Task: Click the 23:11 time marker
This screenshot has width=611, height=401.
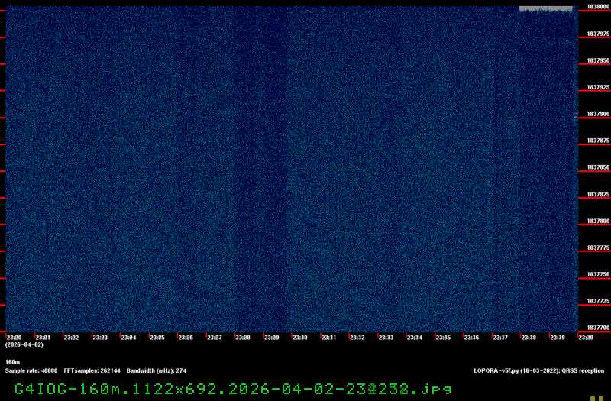Action: click(328, 338)
